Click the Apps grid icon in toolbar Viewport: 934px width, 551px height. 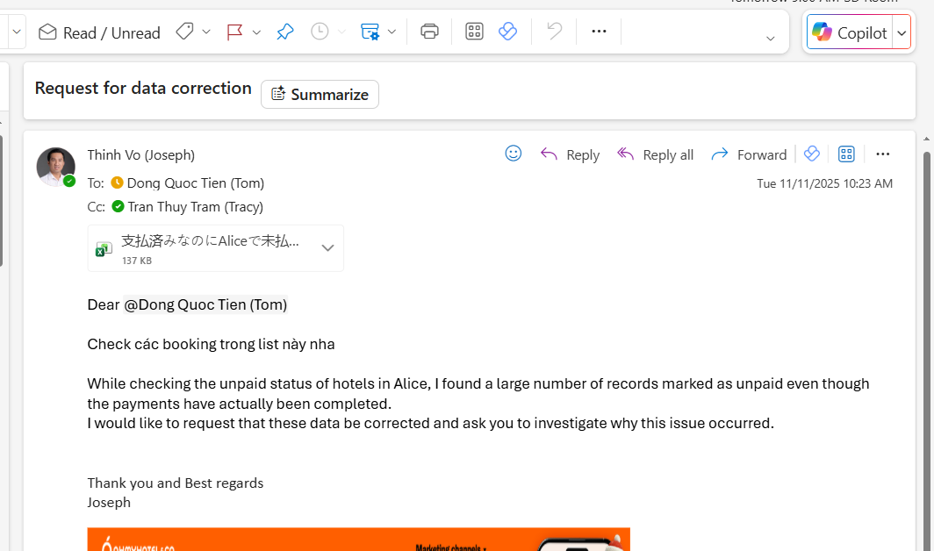point(474,32)
